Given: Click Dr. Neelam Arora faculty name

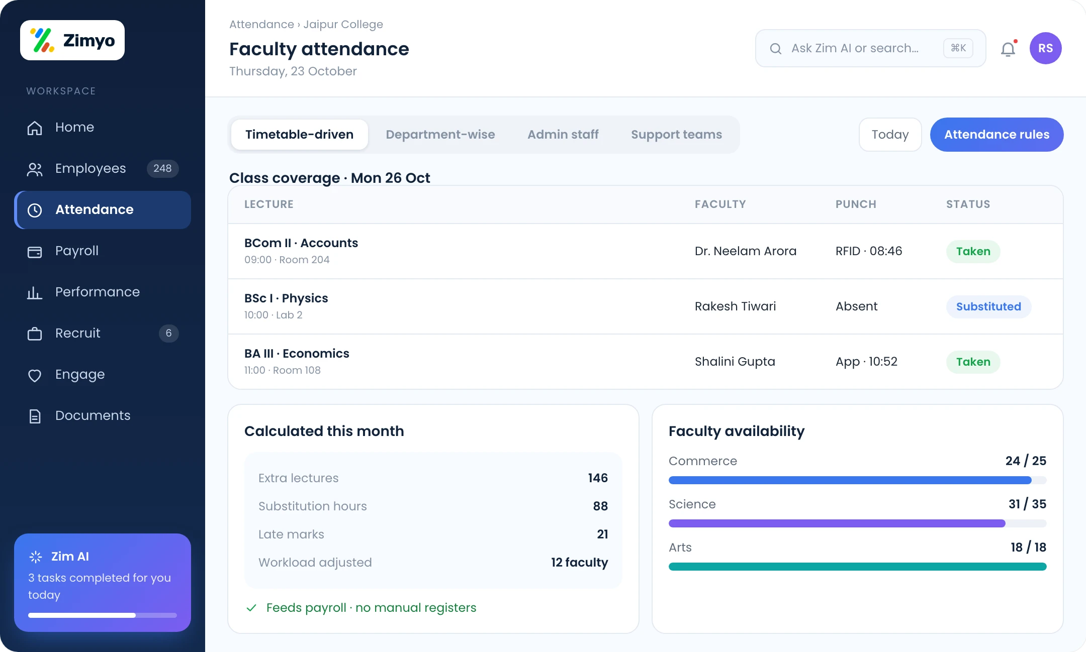Looking at the screenshot, I should point(746,251).
